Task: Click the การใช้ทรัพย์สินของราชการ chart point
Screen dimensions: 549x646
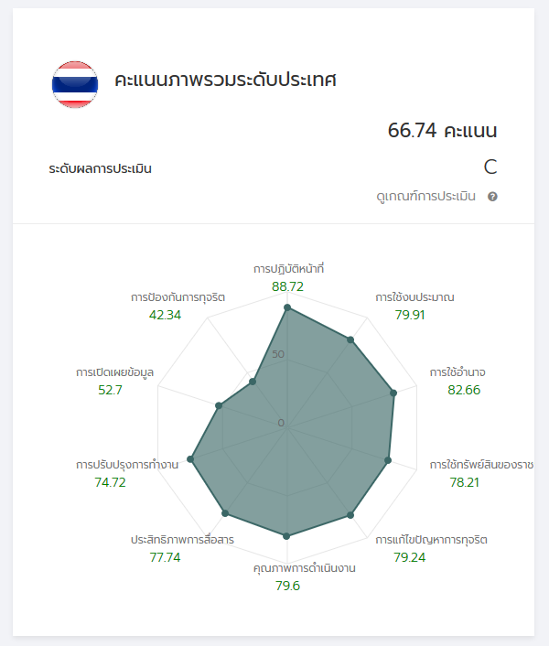Action: [x=388, y=459]
